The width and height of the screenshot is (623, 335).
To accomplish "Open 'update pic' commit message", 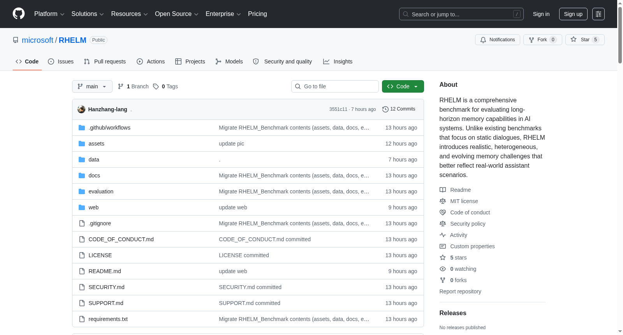I will coord(231,144).
